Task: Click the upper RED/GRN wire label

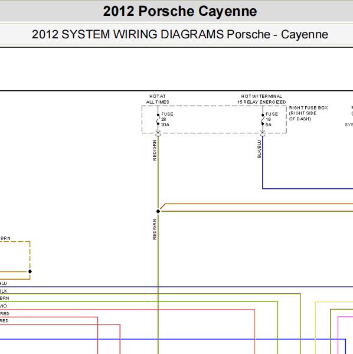Action: click(x=155, y=150)
